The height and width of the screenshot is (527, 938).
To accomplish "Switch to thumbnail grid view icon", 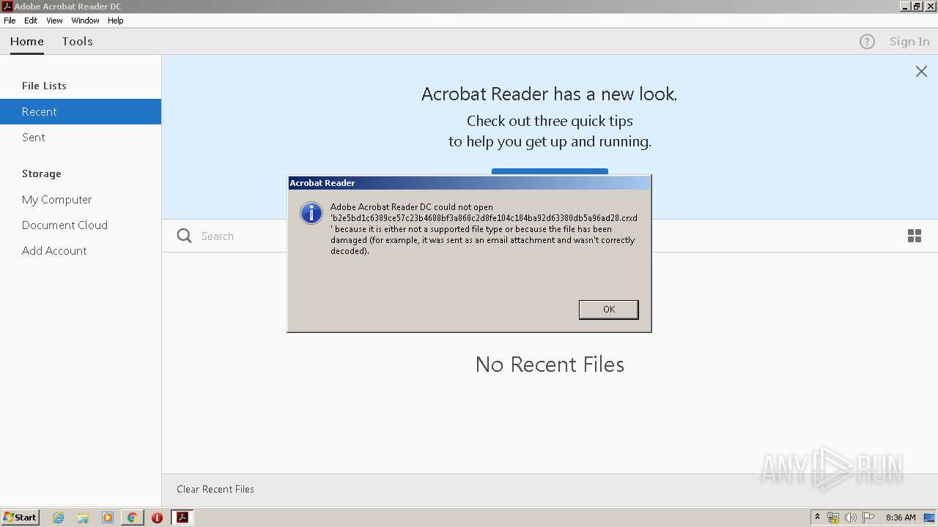I will tap(915, 236).
